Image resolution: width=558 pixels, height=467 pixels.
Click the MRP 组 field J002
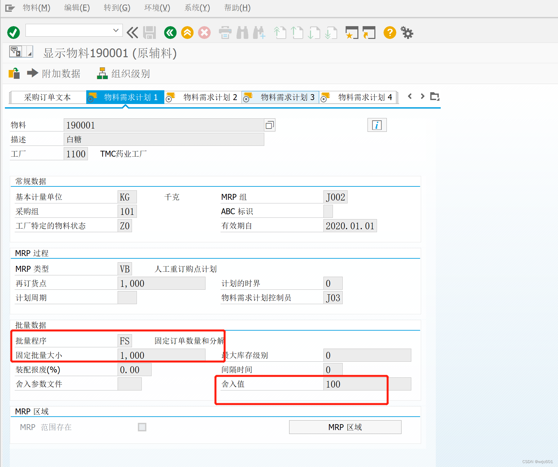click(x=336, y=197)
